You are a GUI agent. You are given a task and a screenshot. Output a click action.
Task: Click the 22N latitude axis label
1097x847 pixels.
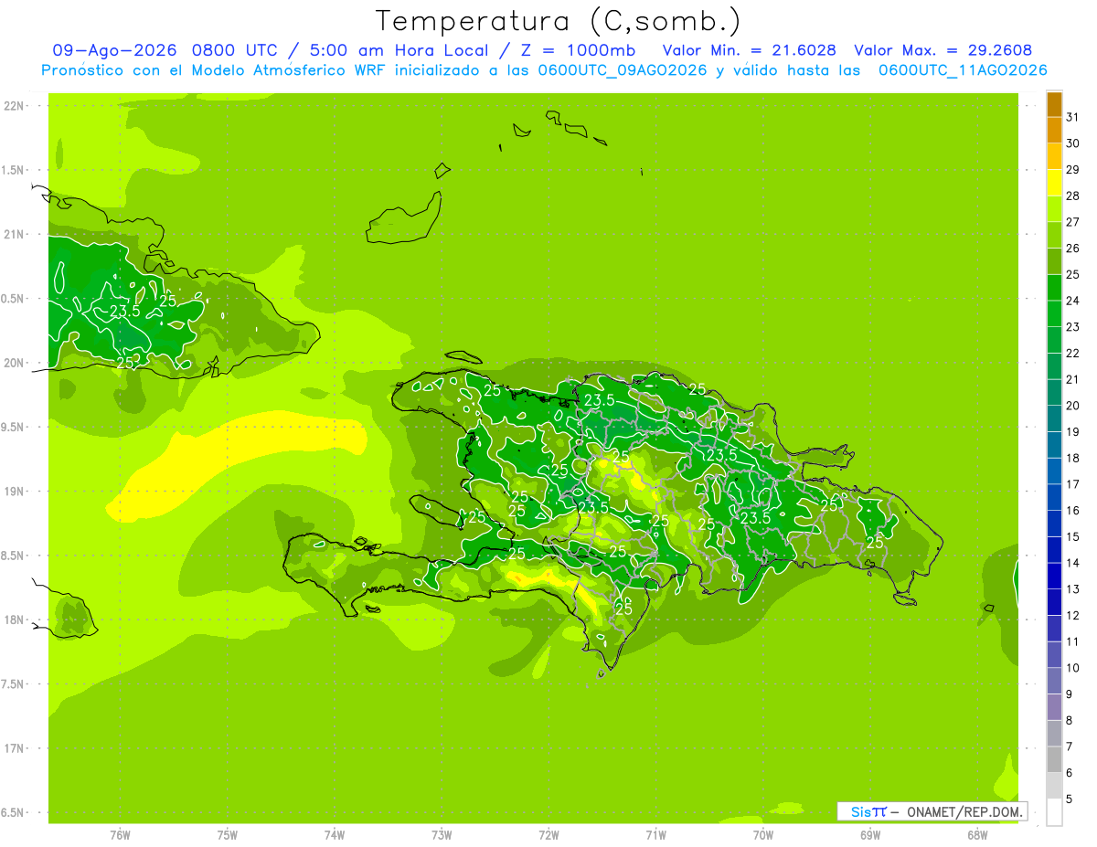[14, 106]
